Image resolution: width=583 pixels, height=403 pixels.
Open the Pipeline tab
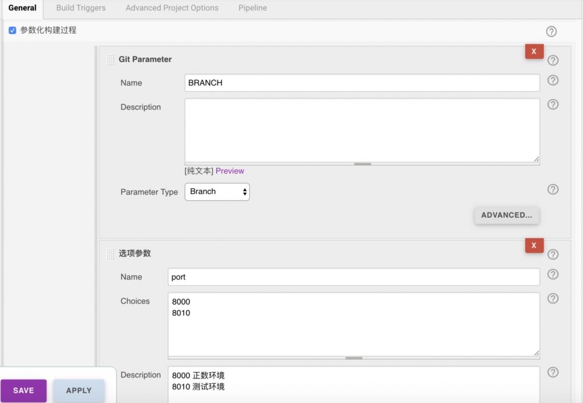coord(252,8)
